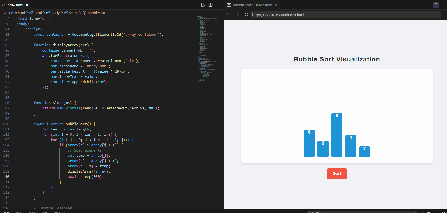Click the 'const container = document.getElementById' line
The width and height of the screenshot is (447, 213).
click(x=99, y=35)
